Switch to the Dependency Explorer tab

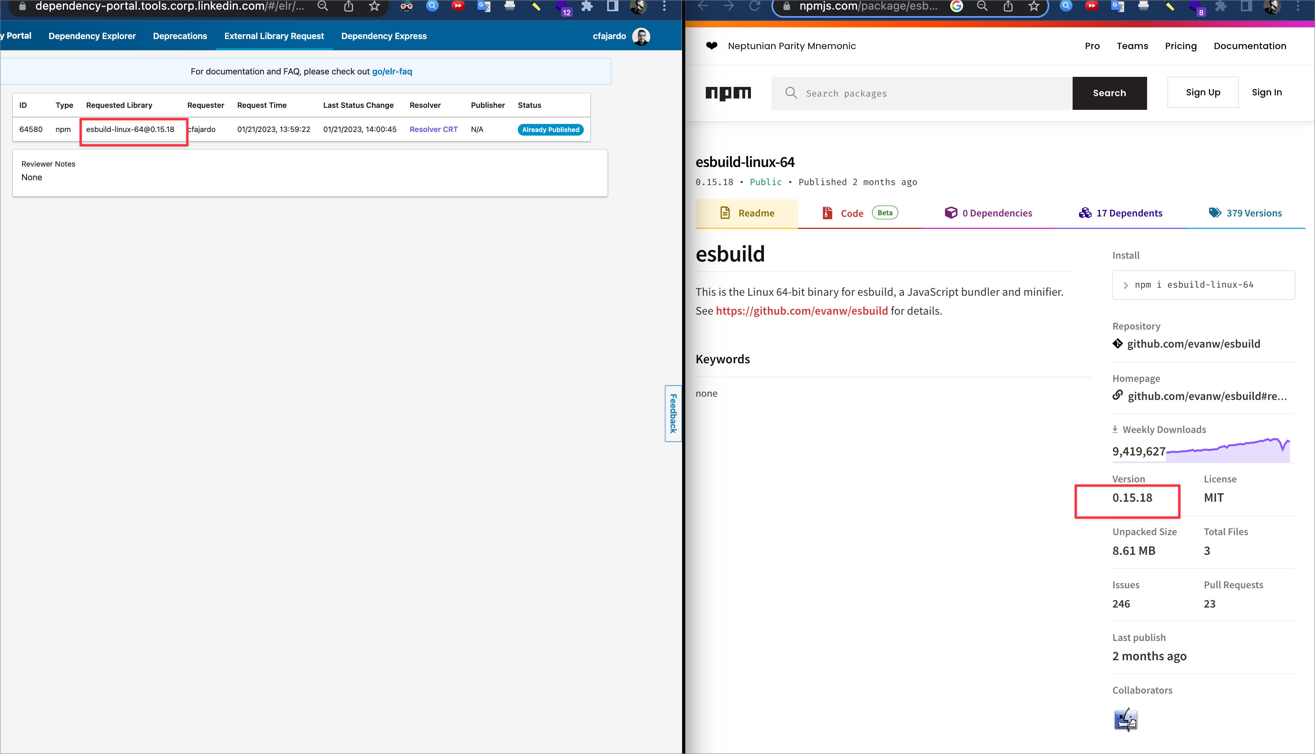pyautogui.click(x=92, y=36)
